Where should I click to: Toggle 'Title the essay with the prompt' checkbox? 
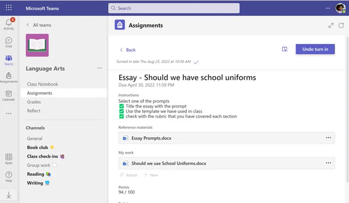tap(122, 106)
